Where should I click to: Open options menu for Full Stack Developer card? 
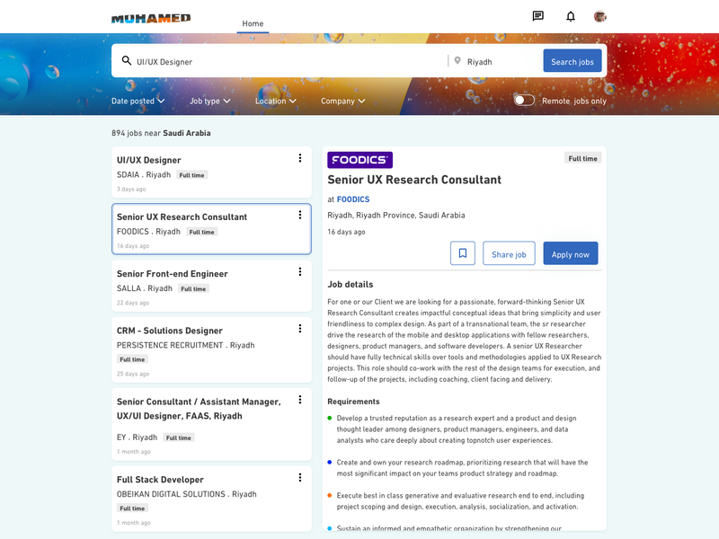coord(300,478)
